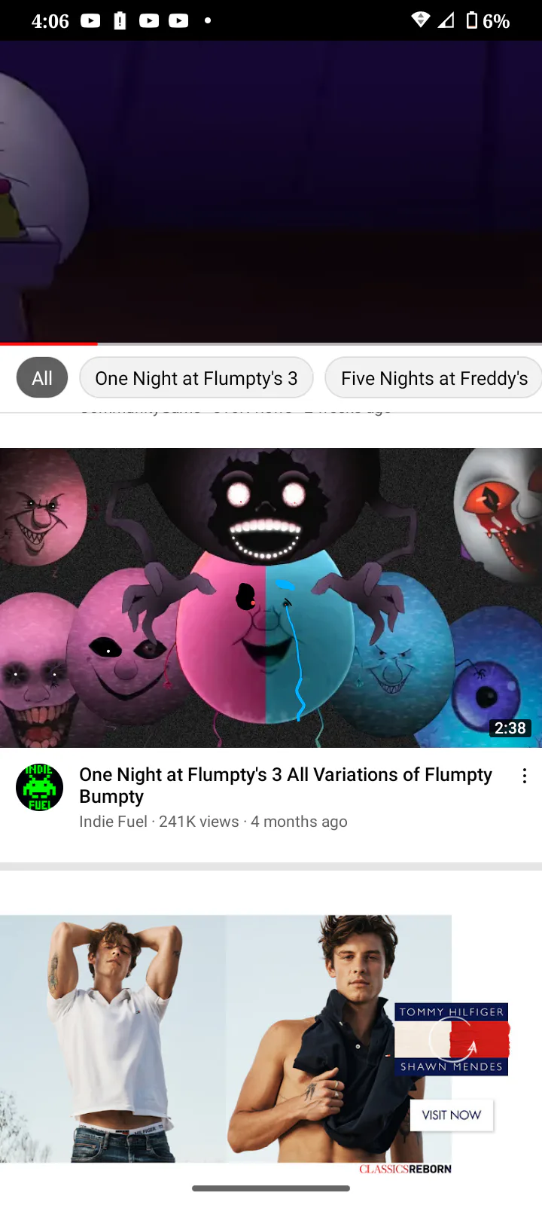542x1205 pixels.
Task: Tap the Tommy Hilfiger Shawn Mendes logo
Action: (x=452, y=1039)
